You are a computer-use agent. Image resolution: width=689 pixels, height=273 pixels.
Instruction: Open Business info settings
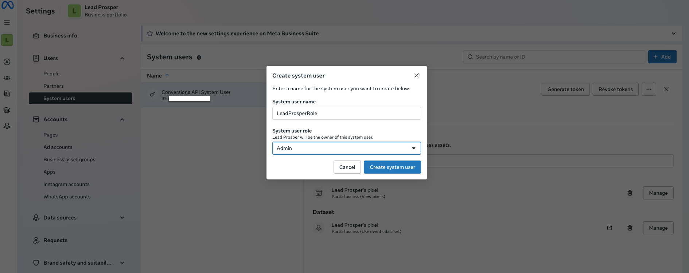pyautogui.click(x=60, y=36)
